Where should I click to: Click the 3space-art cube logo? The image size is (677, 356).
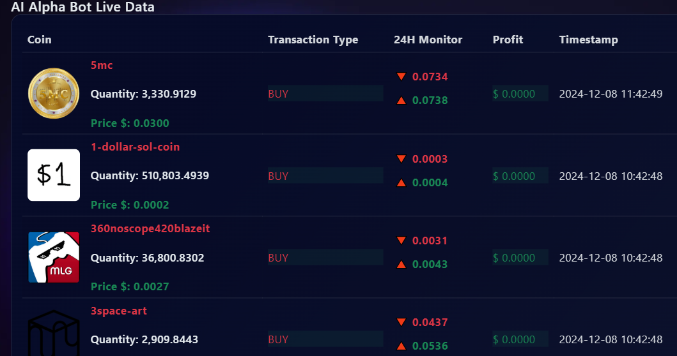[x=54, y=335]
